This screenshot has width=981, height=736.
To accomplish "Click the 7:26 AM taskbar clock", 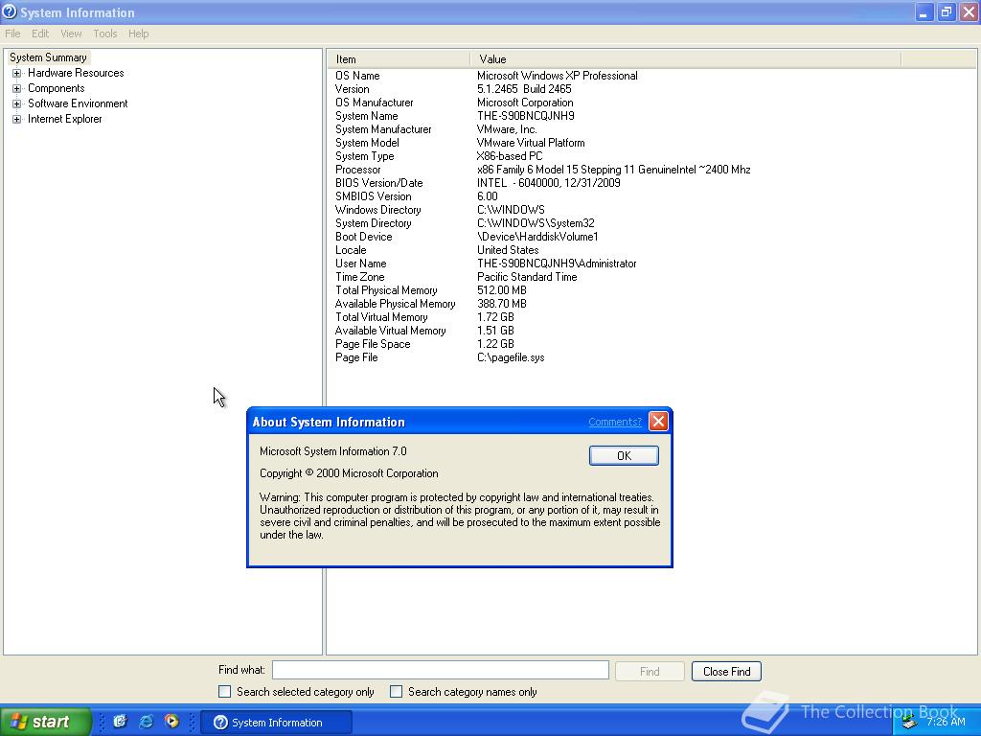I will tap(946, 723).
